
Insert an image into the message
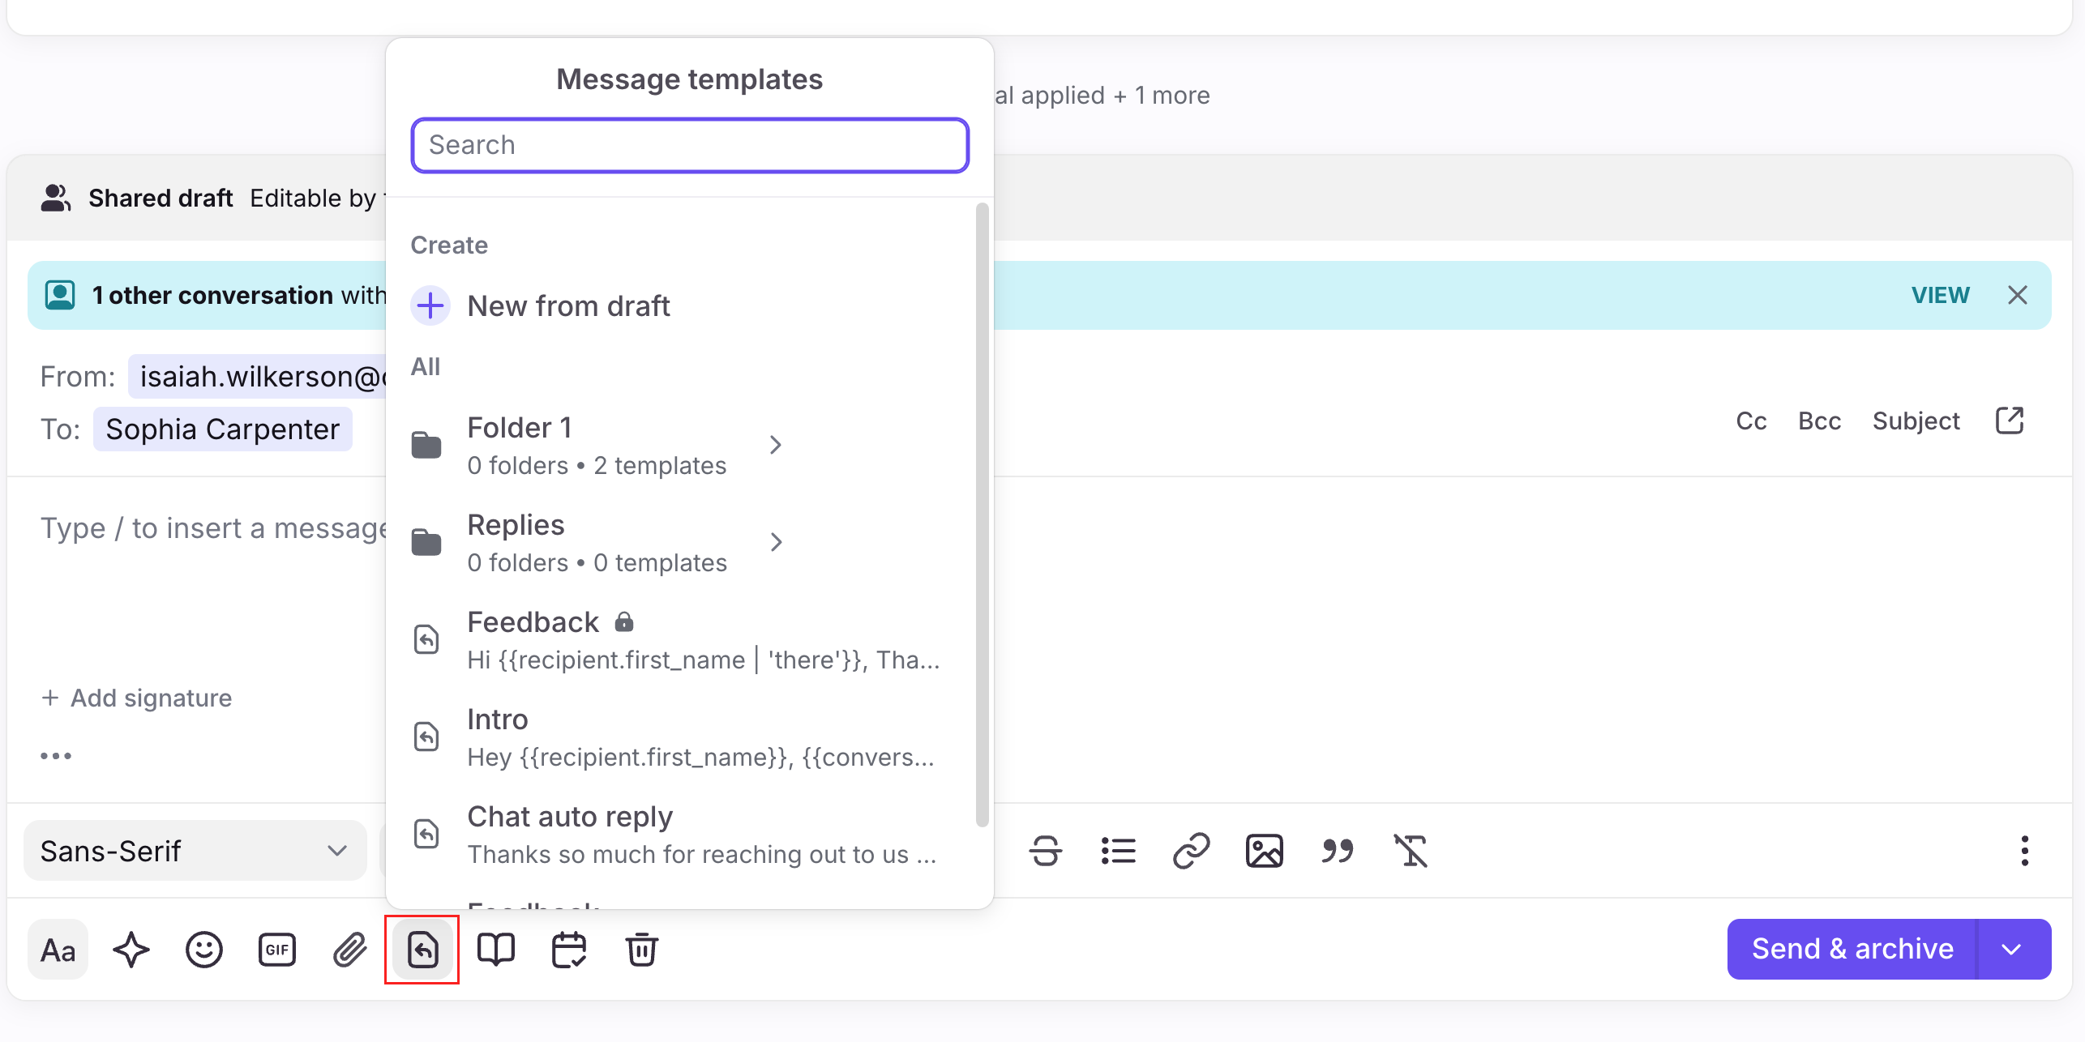pyautogui.click(x=1264, y=851)
